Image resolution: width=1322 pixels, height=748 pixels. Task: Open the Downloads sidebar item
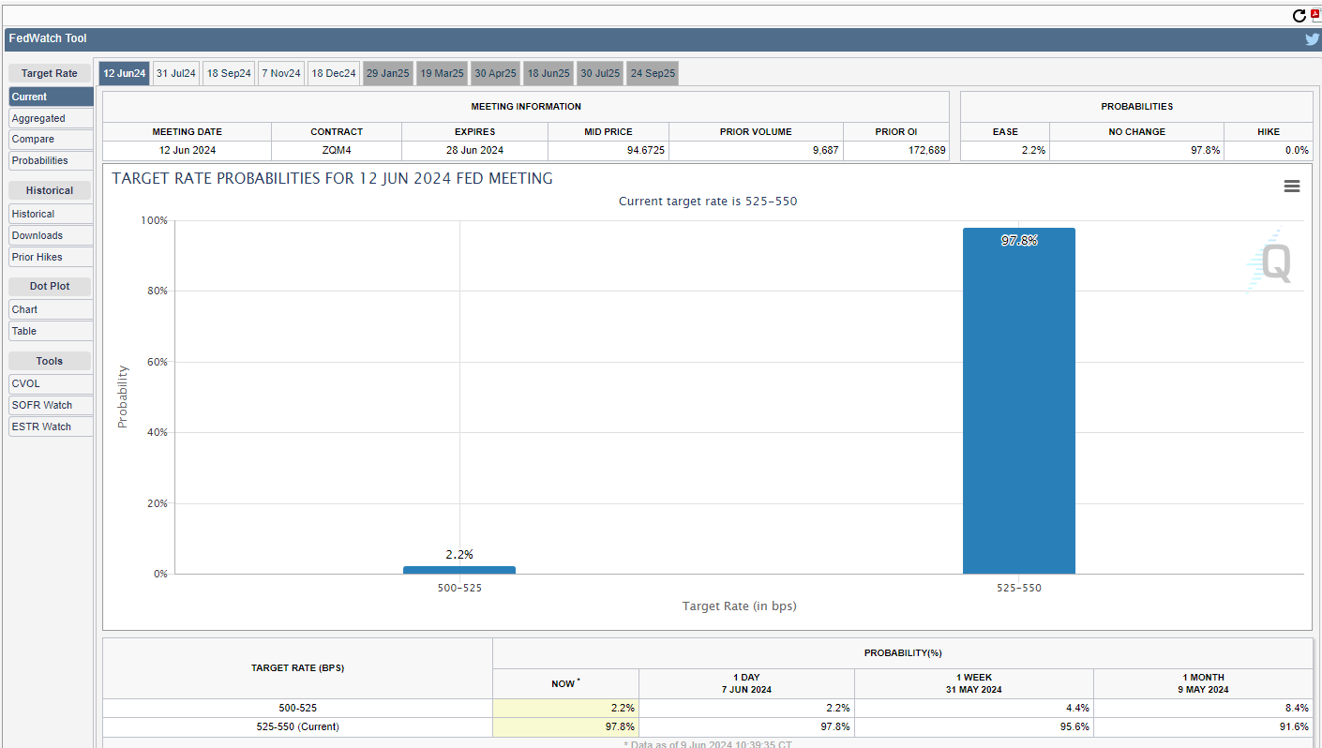[51, 235]
